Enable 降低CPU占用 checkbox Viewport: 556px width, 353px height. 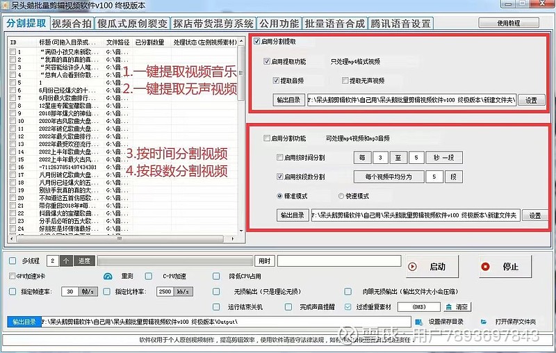click(x=216, y=276)
